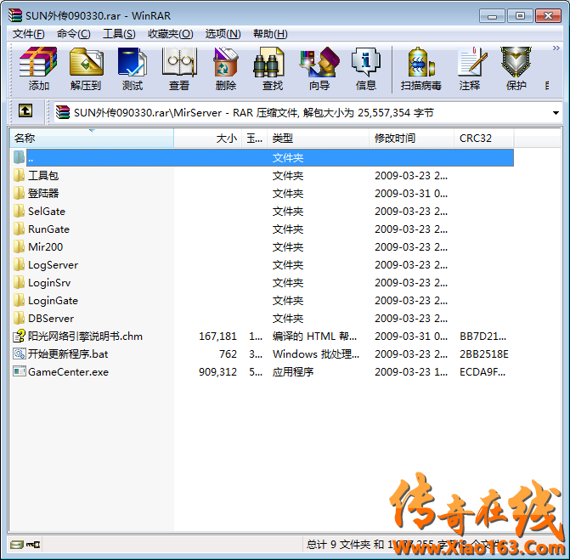Select the 登陆器 folder
Viewport: 570px width, 560px height.
click(x=43, y=194)
